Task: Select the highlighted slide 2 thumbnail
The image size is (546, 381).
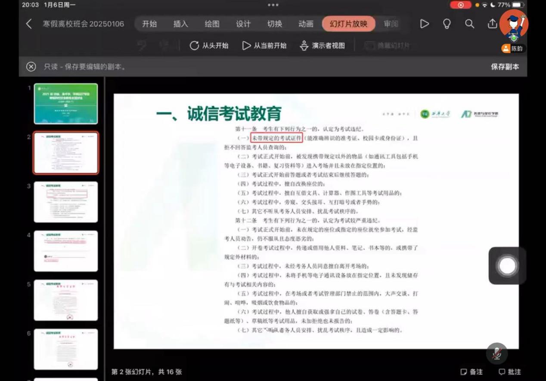Action: tap(66, 153)
